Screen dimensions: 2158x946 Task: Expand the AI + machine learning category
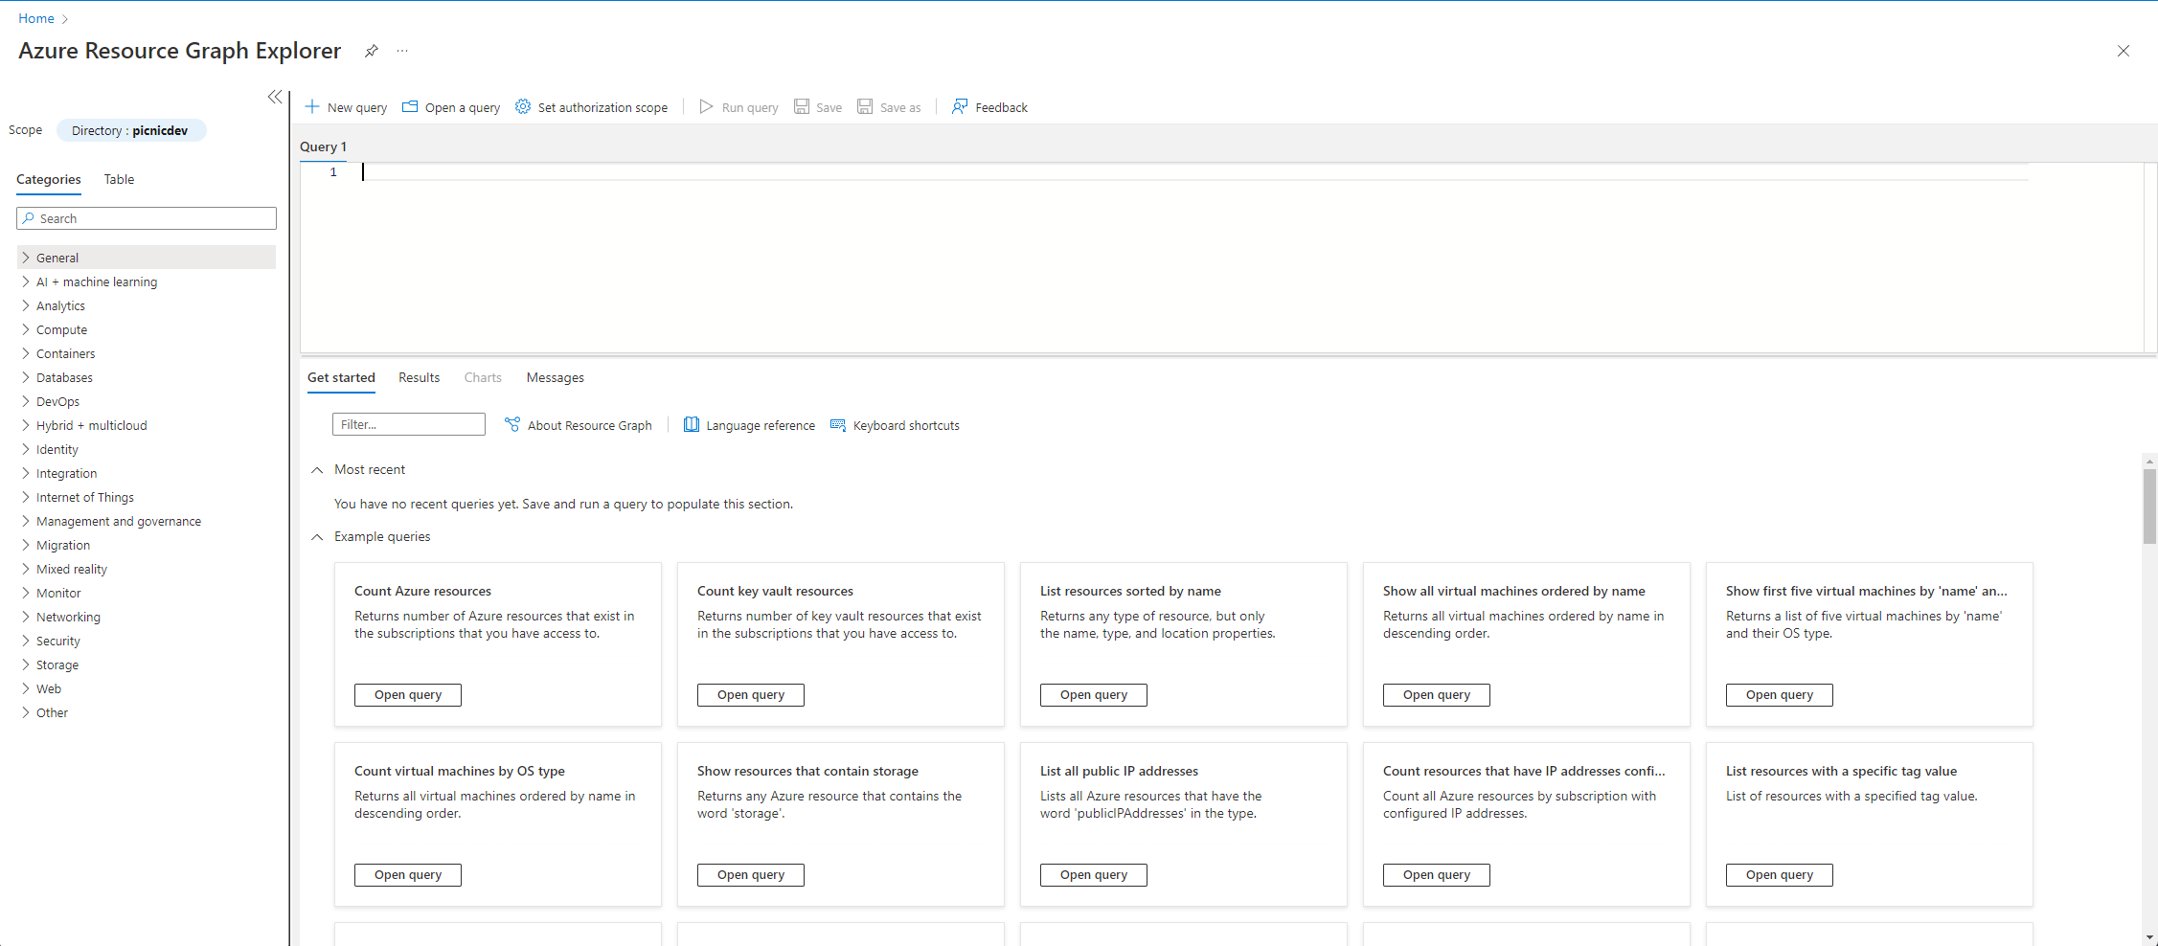click(x=26, y=282)
